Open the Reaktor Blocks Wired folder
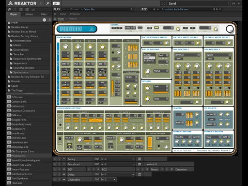Viewport: 248px width, 186px height. point(23,32)
